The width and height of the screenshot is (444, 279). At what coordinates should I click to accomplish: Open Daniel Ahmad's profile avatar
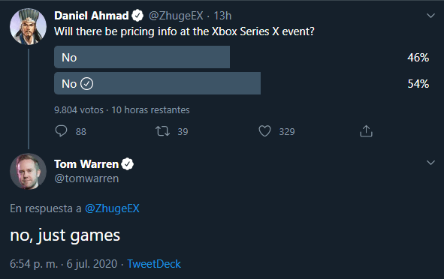click(28, 26)
